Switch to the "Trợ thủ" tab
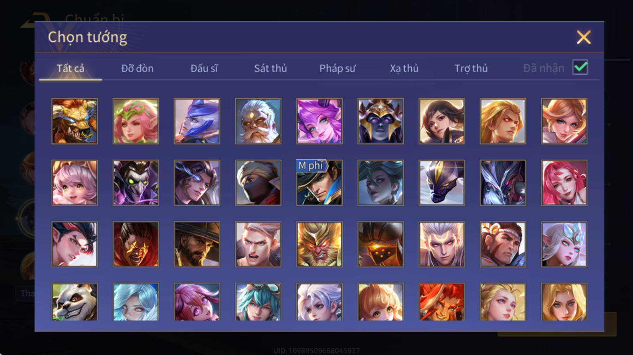 point(471,68)
